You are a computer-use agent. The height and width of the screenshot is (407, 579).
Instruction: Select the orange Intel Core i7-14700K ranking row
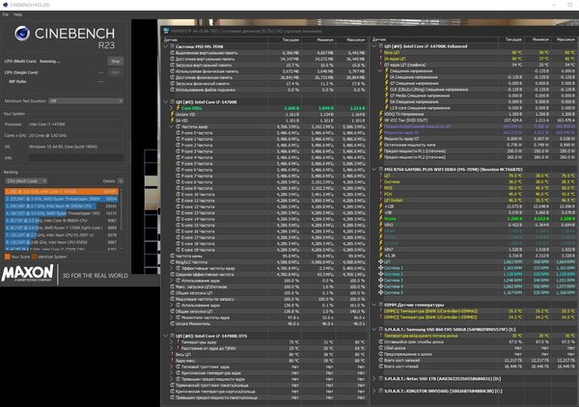tap(62, 192)
